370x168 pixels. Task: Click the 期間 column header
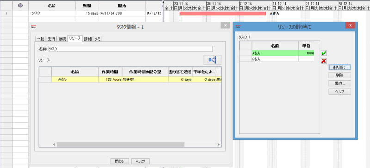pyautogui.click(x=87, y=6)
